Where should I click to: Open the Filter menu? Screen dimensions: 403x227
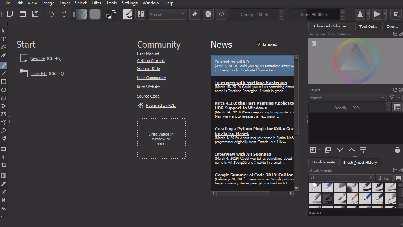click(96, 3)
